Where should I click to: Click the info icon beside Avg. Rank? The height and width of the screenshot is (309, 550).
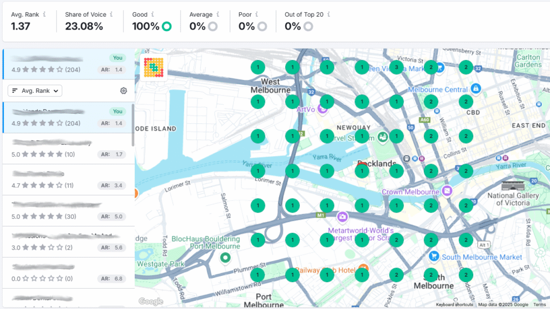pyautogui.click(x=44, y=14)
